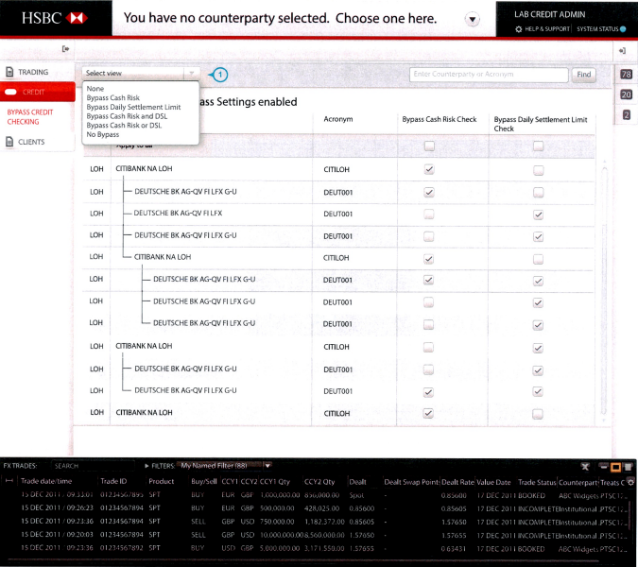
Task: Choose No Bypass from view list
Action: click(103, 135)
